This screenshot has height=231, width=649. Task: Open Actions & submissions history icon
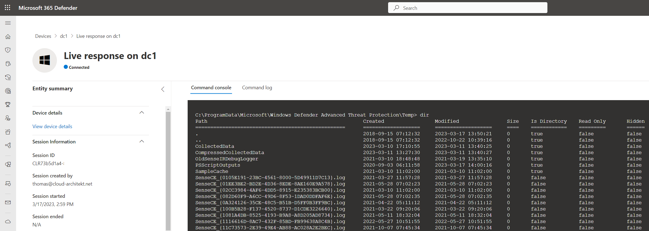tap(8, 77)
